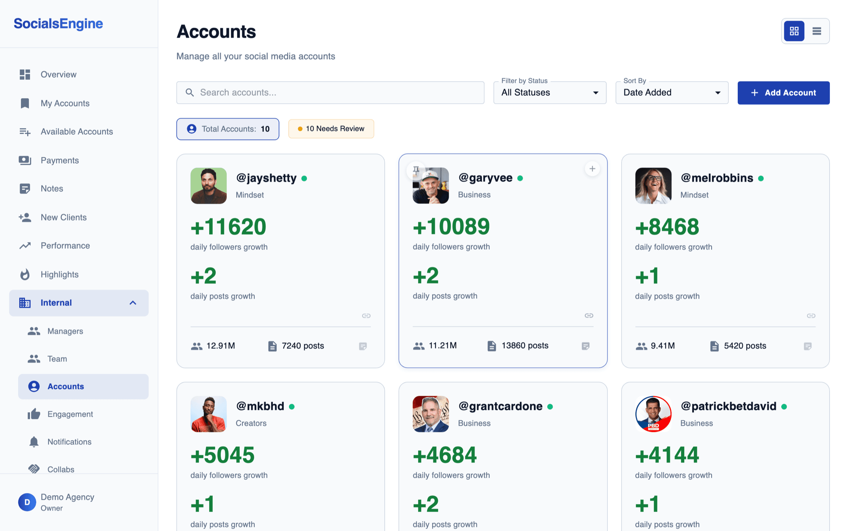This screenshot has width=848, height=531.
Task: Click the plus icon on @garyvee card
Action: pos(592,169)
